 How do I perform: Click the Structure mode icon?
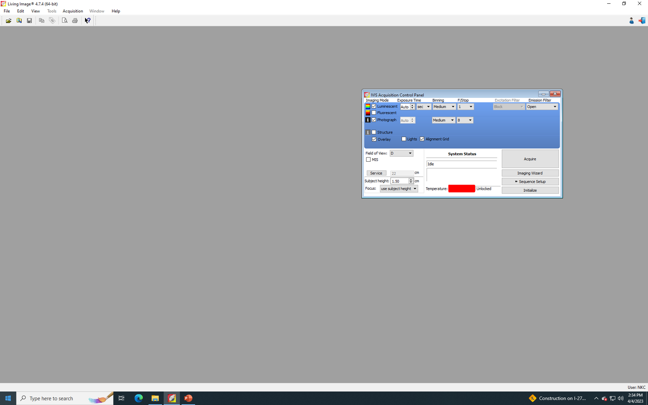368,132
